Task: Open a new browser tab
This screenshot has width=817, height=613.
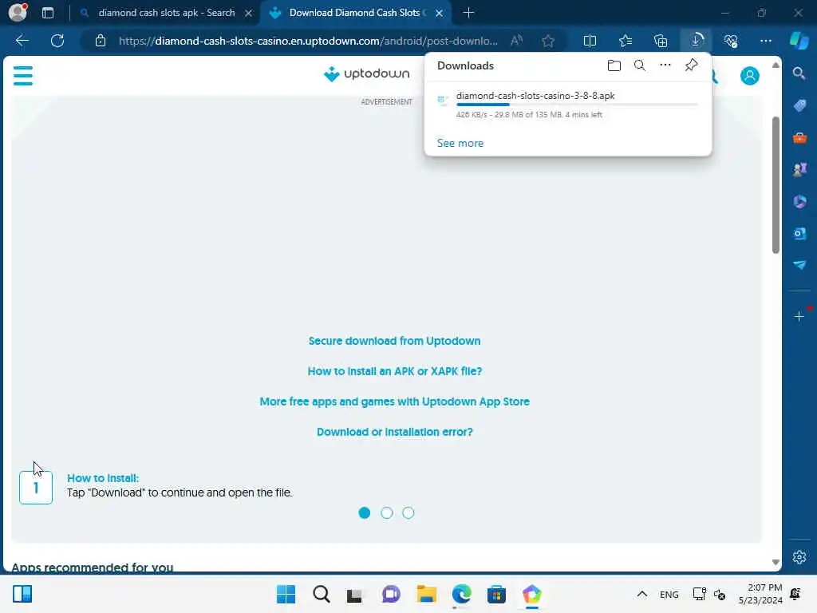Action: pyautogui.click(x=468, y=13)
